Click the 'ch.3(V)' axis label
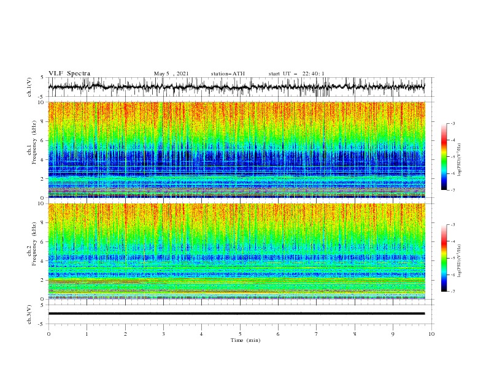The width and height of the screenshot is (486, 375). tap(29, 314)
